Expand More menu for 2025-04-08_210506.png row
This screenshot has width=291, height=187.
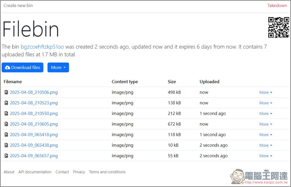click(266, 92)
